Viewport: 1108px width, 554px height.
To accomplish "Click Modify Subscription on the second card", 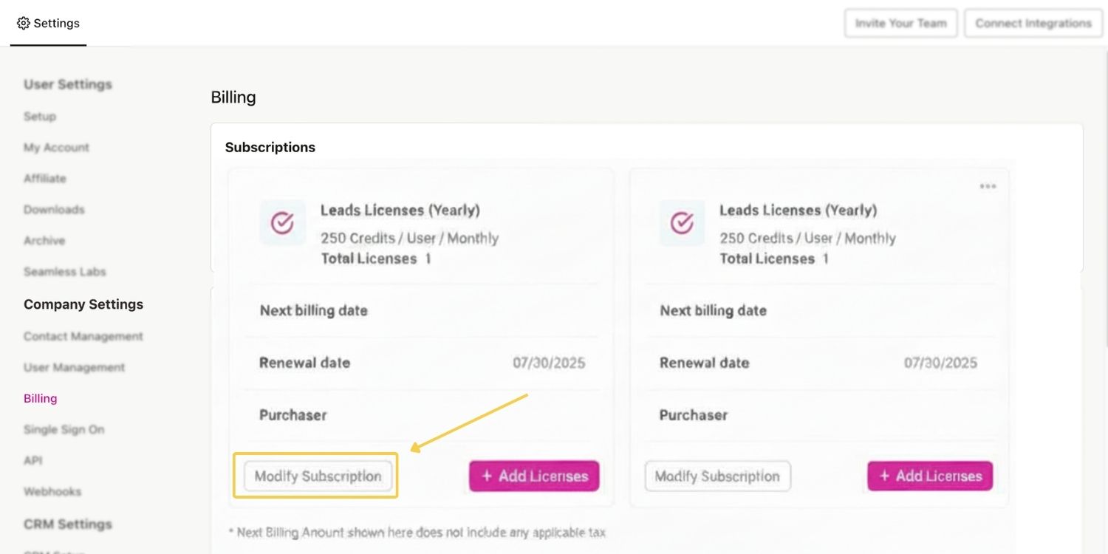I will (718, 476).
